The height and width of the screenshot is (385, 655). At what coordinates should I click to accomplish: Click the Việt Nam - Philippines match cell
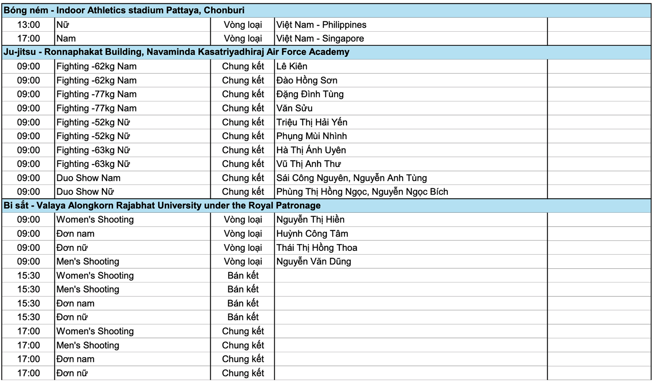321,25
